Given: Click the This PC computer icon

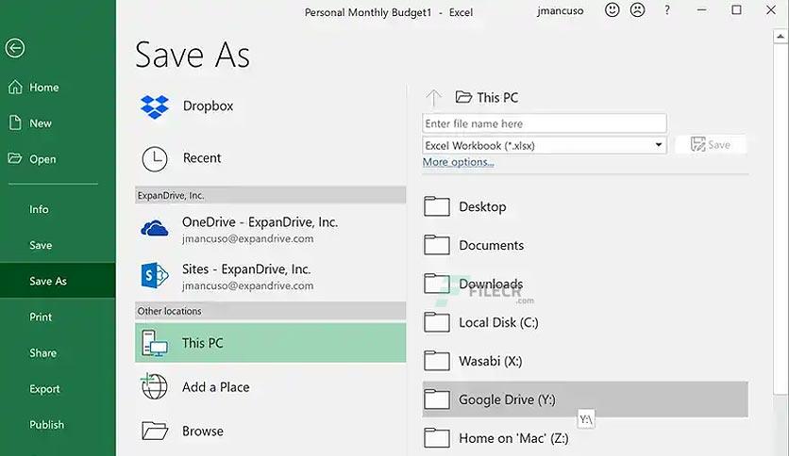Looking at the screenshot, I should pyautogui.click(x=155, y=343).
